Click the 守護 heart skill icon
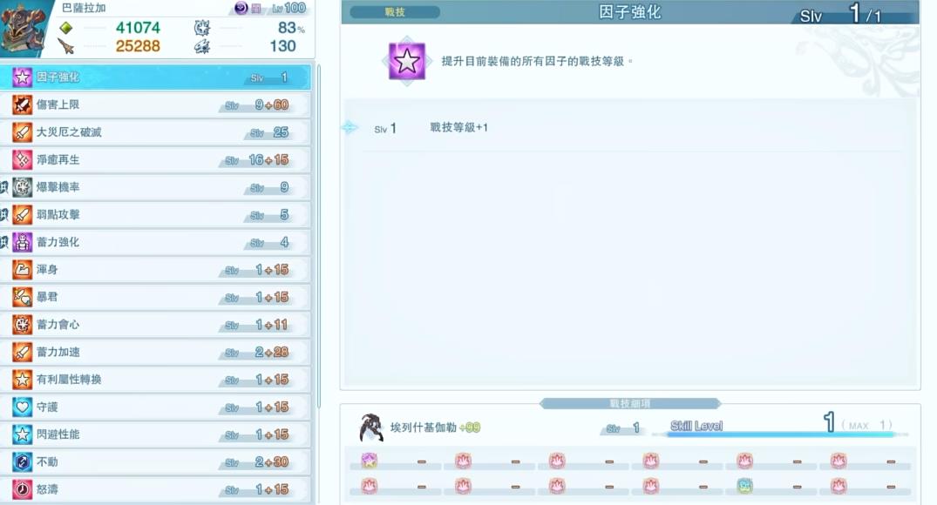The height and width of the screenshot is (505, 937). [x=22, y=407]
